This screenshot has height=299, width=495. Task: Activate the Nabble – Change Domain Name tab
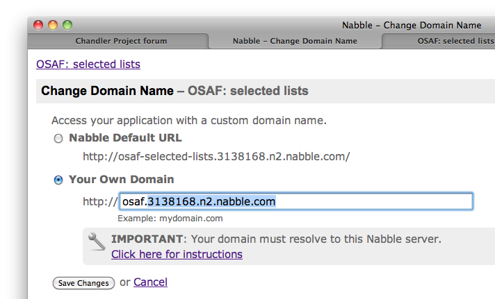pos(295,41)
